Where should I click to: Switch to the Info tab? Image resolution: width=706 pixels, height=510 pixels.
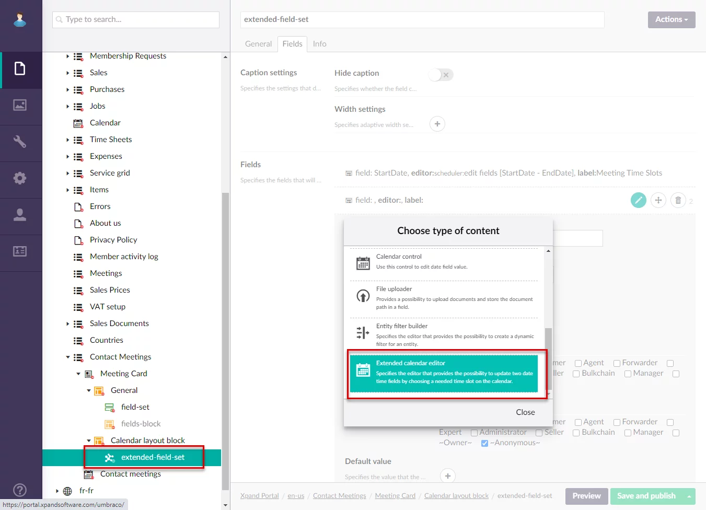[x=319, y=44]
